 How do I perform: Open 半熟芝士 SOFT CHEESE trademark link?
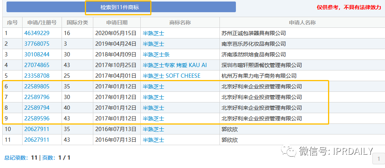pos(172,76)
